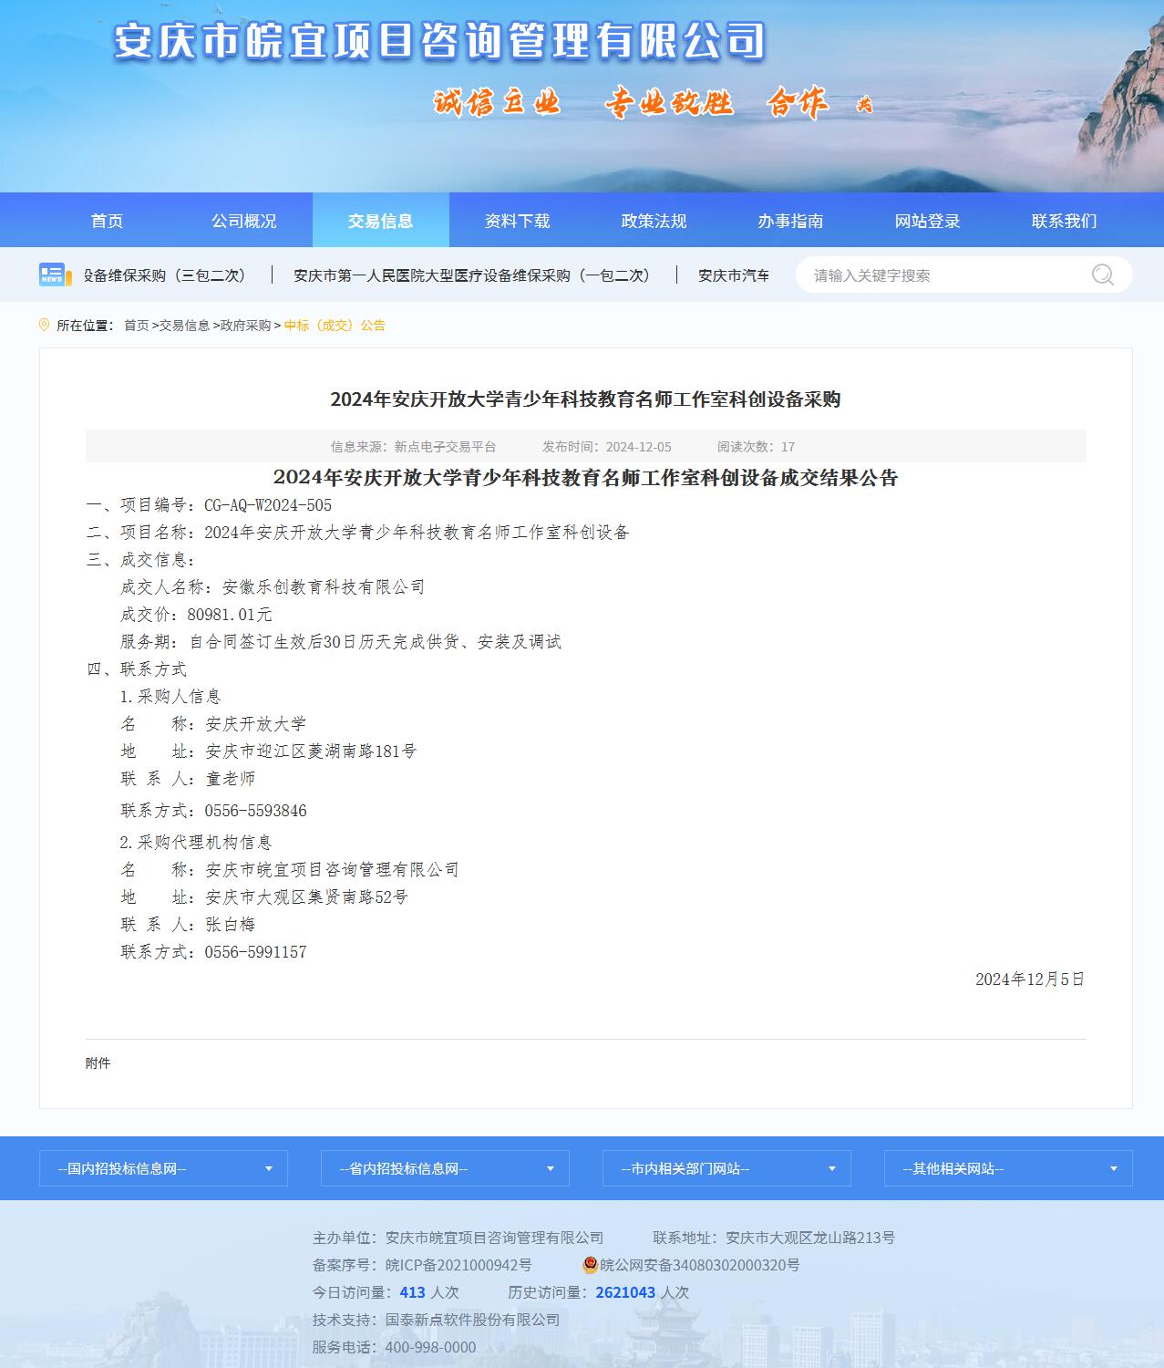Click the 中标（成交）公告 breadcrumb link
Image resolution: width=1164 pixels, height=1368 pixels.
pyautogui.click(x=335, y=326)
